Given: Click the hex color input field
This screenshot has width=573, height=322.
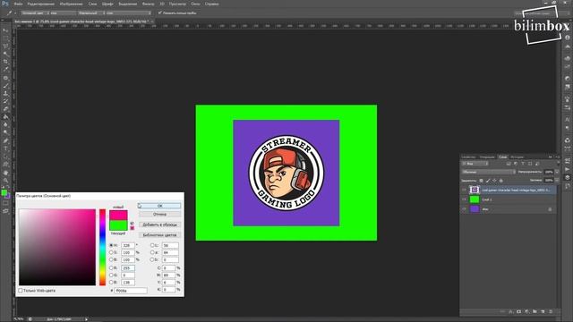Looking at the screenshot, I should [131, 291].
